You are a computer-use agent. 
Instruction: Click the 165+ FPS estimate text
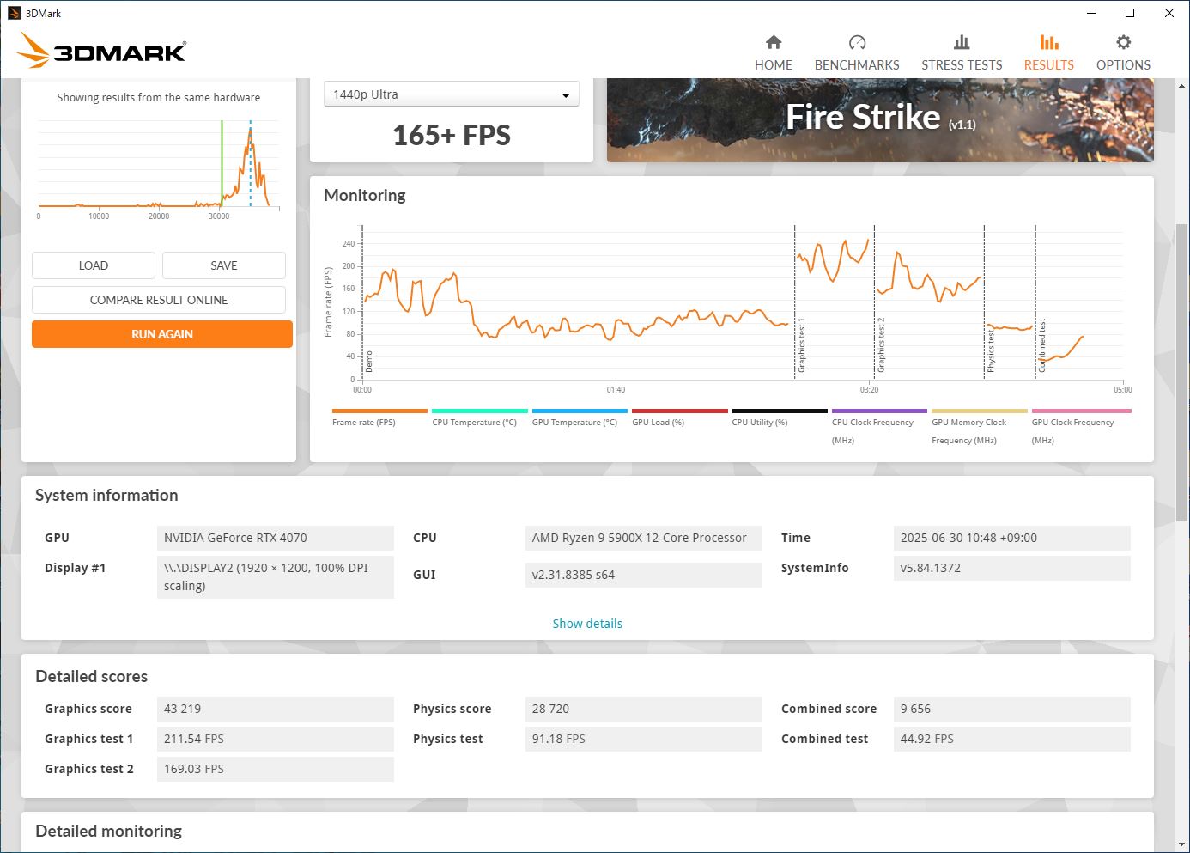(x=452, y=135)
